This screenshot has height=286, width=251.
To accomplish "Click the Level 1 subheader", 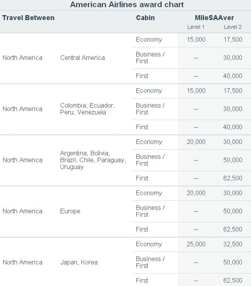I will [196, 27].
